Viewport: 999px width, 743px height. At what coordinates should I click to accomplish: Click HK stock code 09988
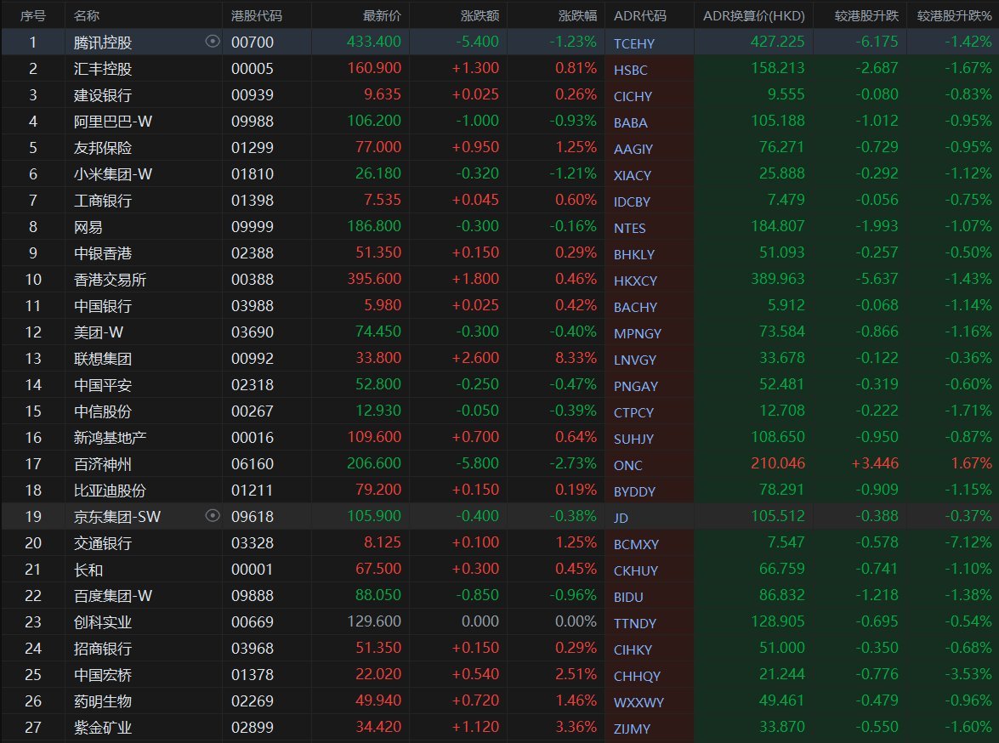point(253,122)
